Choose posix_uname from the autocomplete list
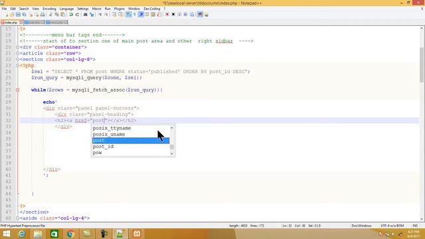The width and height of the screenshot is (425, 239). (x=131, y=134)
